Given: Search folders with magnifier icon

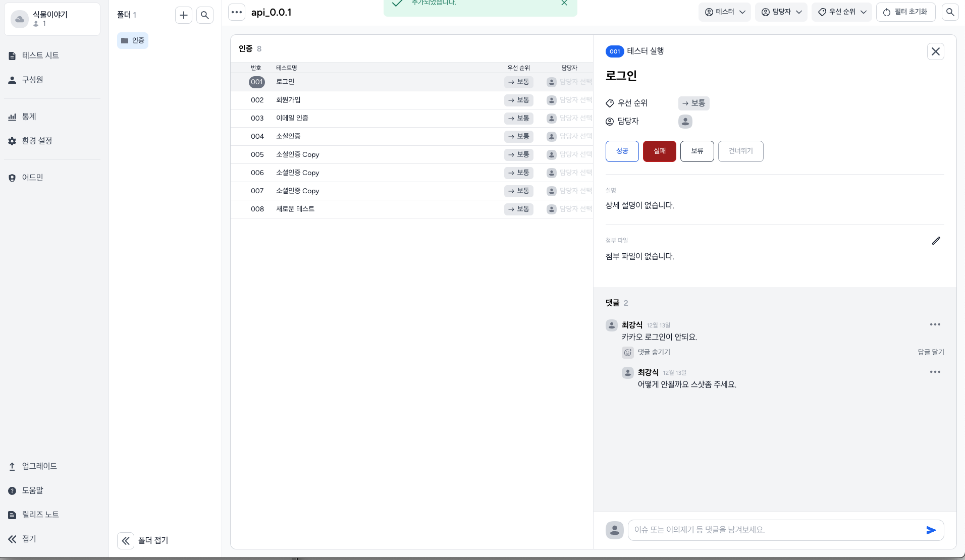Looking at the screenshot, I should click(205, 15).
